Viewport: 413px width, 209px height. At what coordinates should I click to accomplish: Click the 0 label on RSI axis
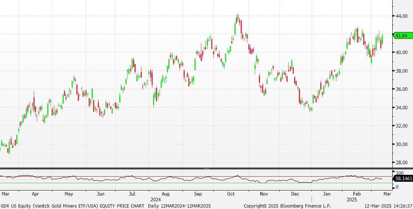397,187
